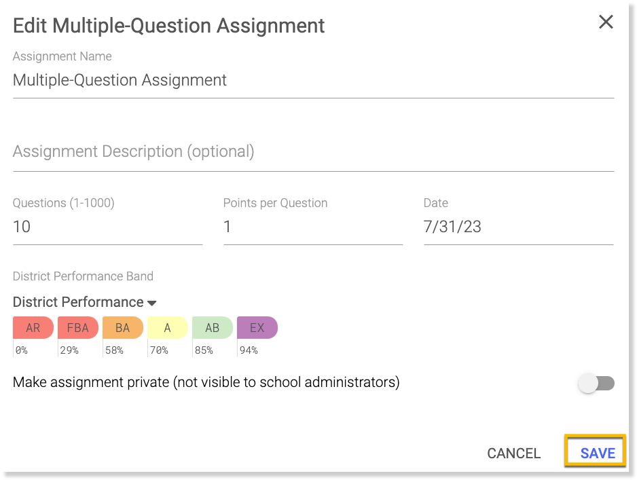Enable assignment privacy for school administrators

pos(596,383)
